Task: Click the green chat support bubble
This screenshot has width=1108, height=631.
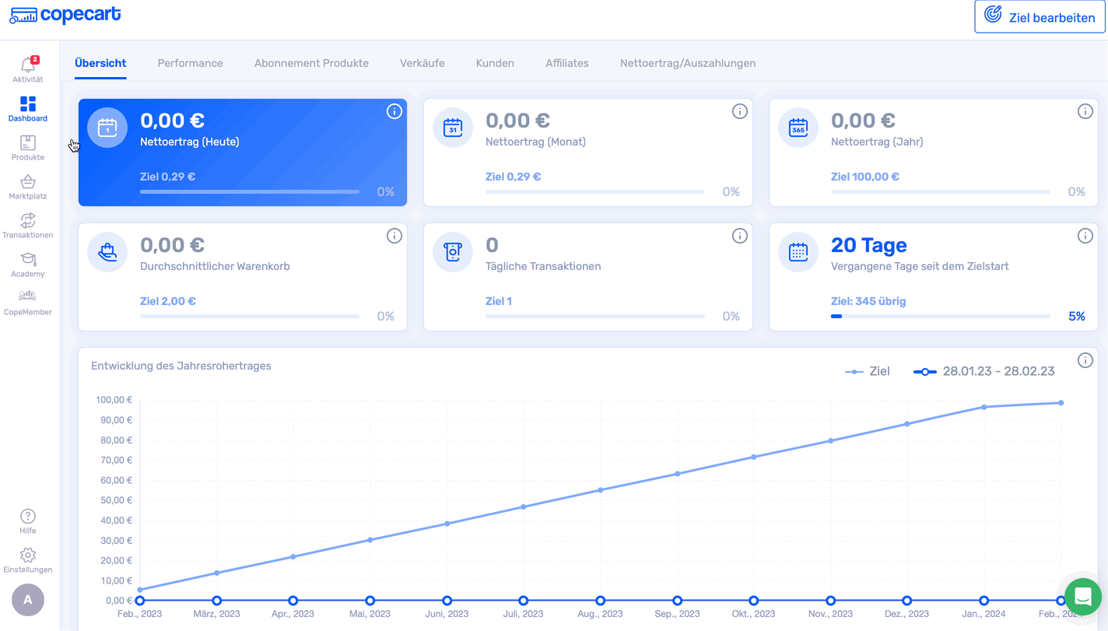Action: 1083,598
